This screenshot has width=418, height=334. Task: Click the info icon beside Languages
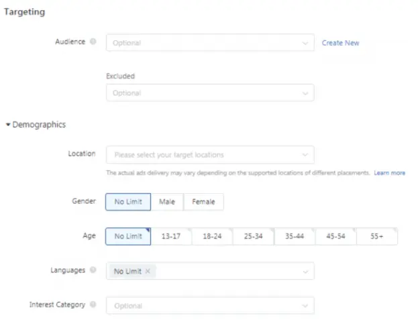tap(93, 270)
